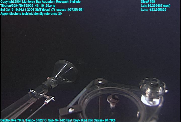Select the Depth= 849.78 m reading
Screen dimensions: 181x122
pyautogui.click(x=12, y=120)
